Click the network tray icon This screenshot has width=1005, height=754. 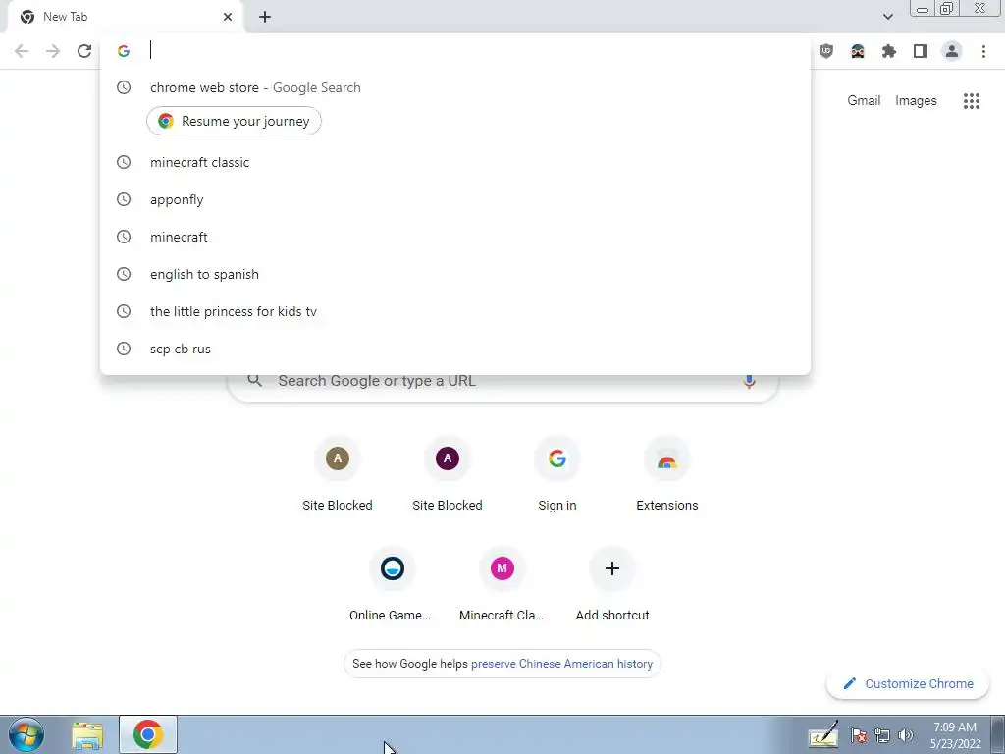882,735
